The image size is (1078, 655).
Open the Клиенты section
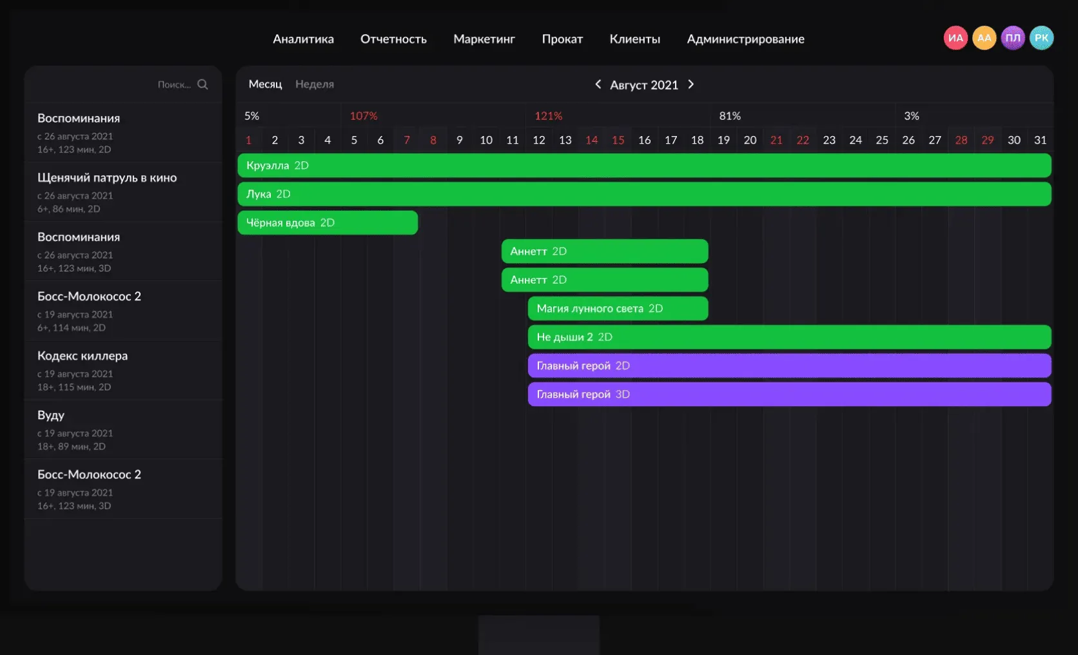pos(635,39)
